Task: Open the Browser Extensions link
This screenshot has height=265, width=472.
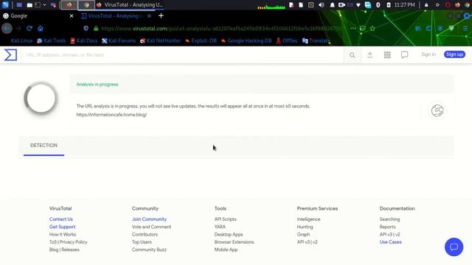Action: (x=235, y=242)
